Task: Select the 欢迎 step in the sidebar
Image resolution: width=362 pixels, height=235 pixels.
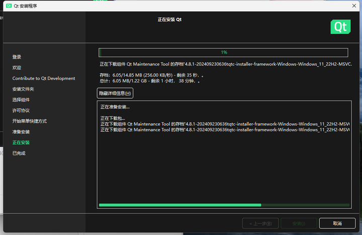Action: (x=17, y=67)
